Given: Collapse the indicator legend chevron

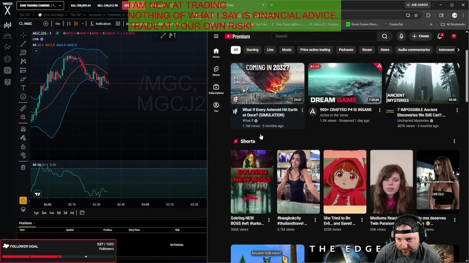Looking at the screenshot, I should [x=36, y=51].
